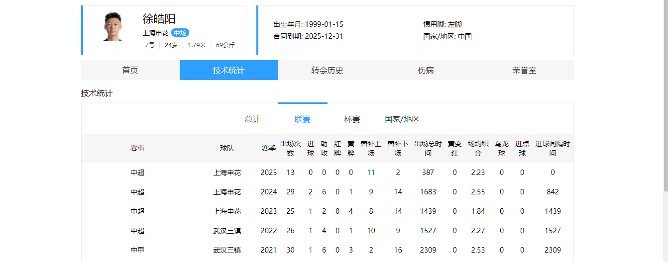The width and height of the screenshot is (668, 262).
Task: Open the 首页 tab
Action: [130, 70]
